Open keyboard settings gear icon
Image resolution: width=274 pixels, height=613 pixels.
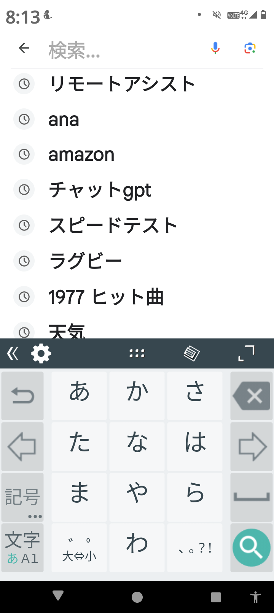(41, 354)
